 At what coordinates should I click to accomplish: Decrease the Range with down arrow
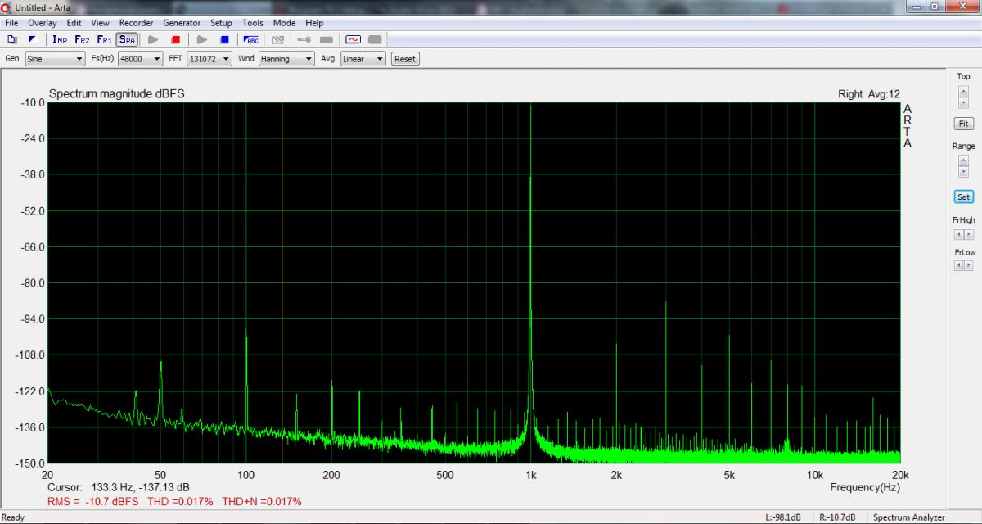pos(963,172)
